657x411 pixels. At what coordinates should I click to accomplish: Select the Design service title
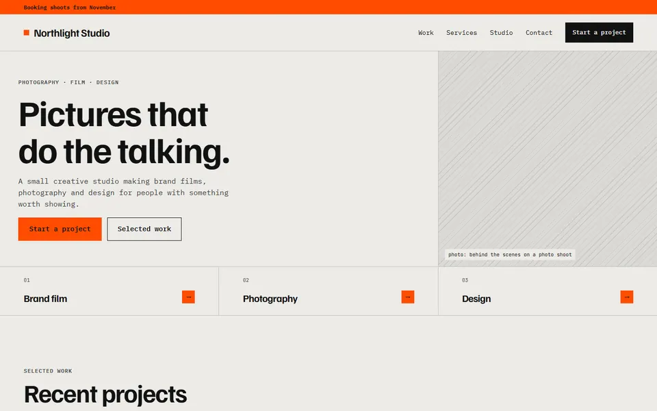tap(476, 299)
